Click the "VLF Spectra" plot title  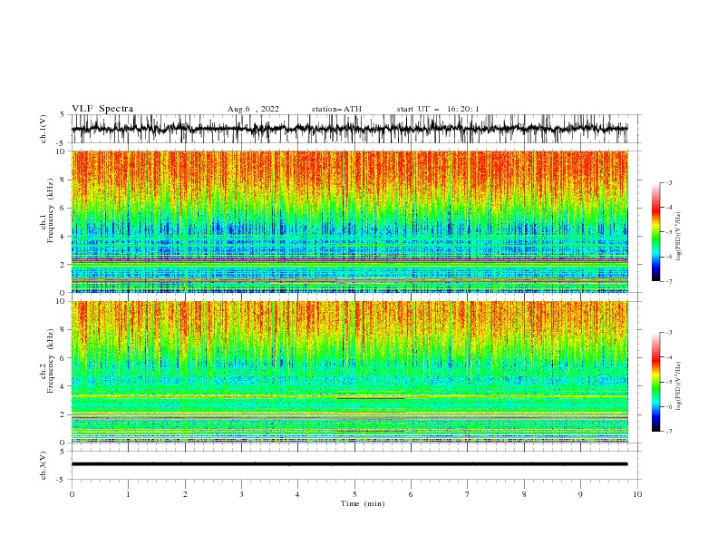coord(102,109)
